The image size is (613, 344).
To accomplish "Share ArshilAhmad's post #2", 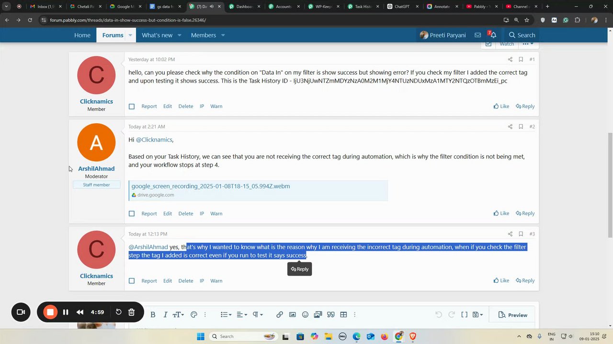I will point(510,127).
